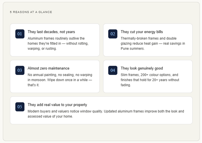Click the 03 number badge

click(x=20, y=70)
